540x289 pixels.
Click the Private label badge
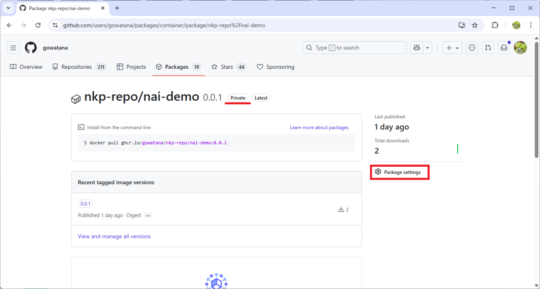(238, 98)
